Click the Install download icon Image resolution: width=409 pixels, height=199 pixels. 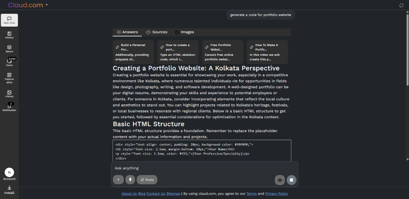click(9, 188)
